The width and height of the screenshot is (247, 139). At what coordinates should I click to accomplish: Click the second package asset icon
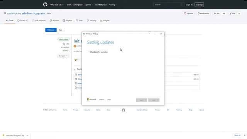click(76, 79)
